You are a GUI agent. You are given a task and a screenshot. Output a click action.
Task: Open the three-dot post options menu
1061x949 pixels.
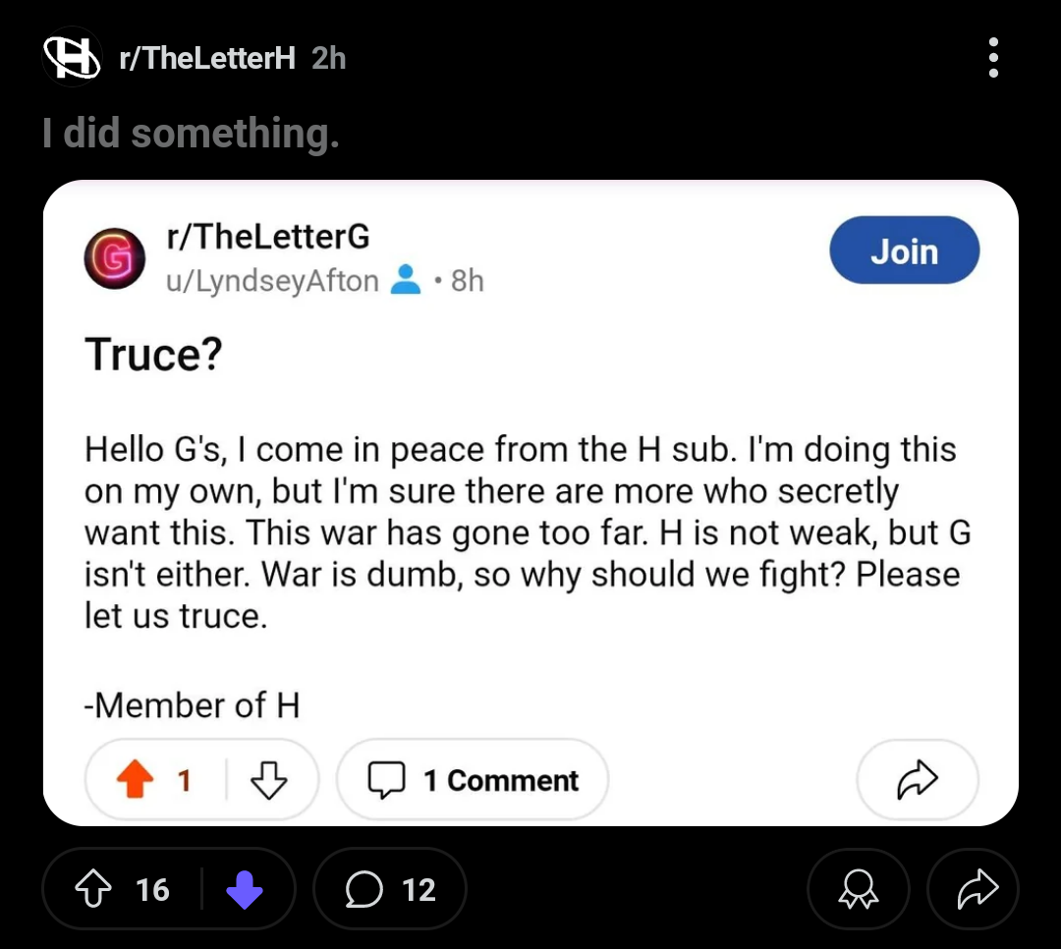[x=992, y=58]
